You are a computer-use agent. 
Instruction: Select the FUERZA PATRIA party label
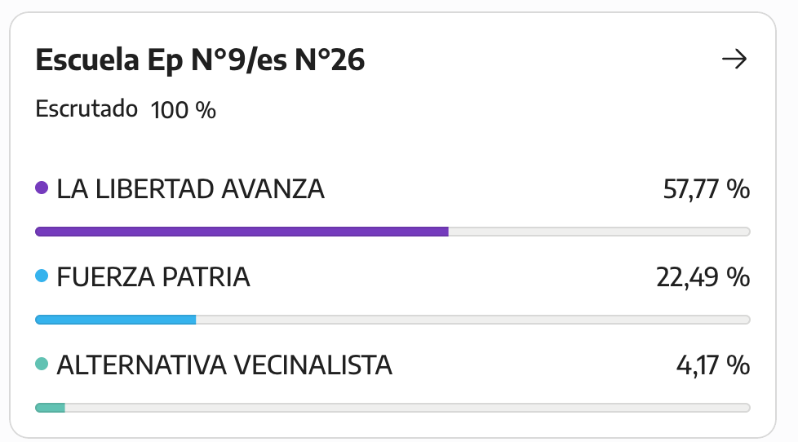(153, 277)
